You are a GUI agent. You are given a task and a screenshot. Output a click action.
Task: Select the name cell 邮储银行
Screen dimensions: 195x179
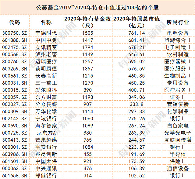click(x=46, y=176)
